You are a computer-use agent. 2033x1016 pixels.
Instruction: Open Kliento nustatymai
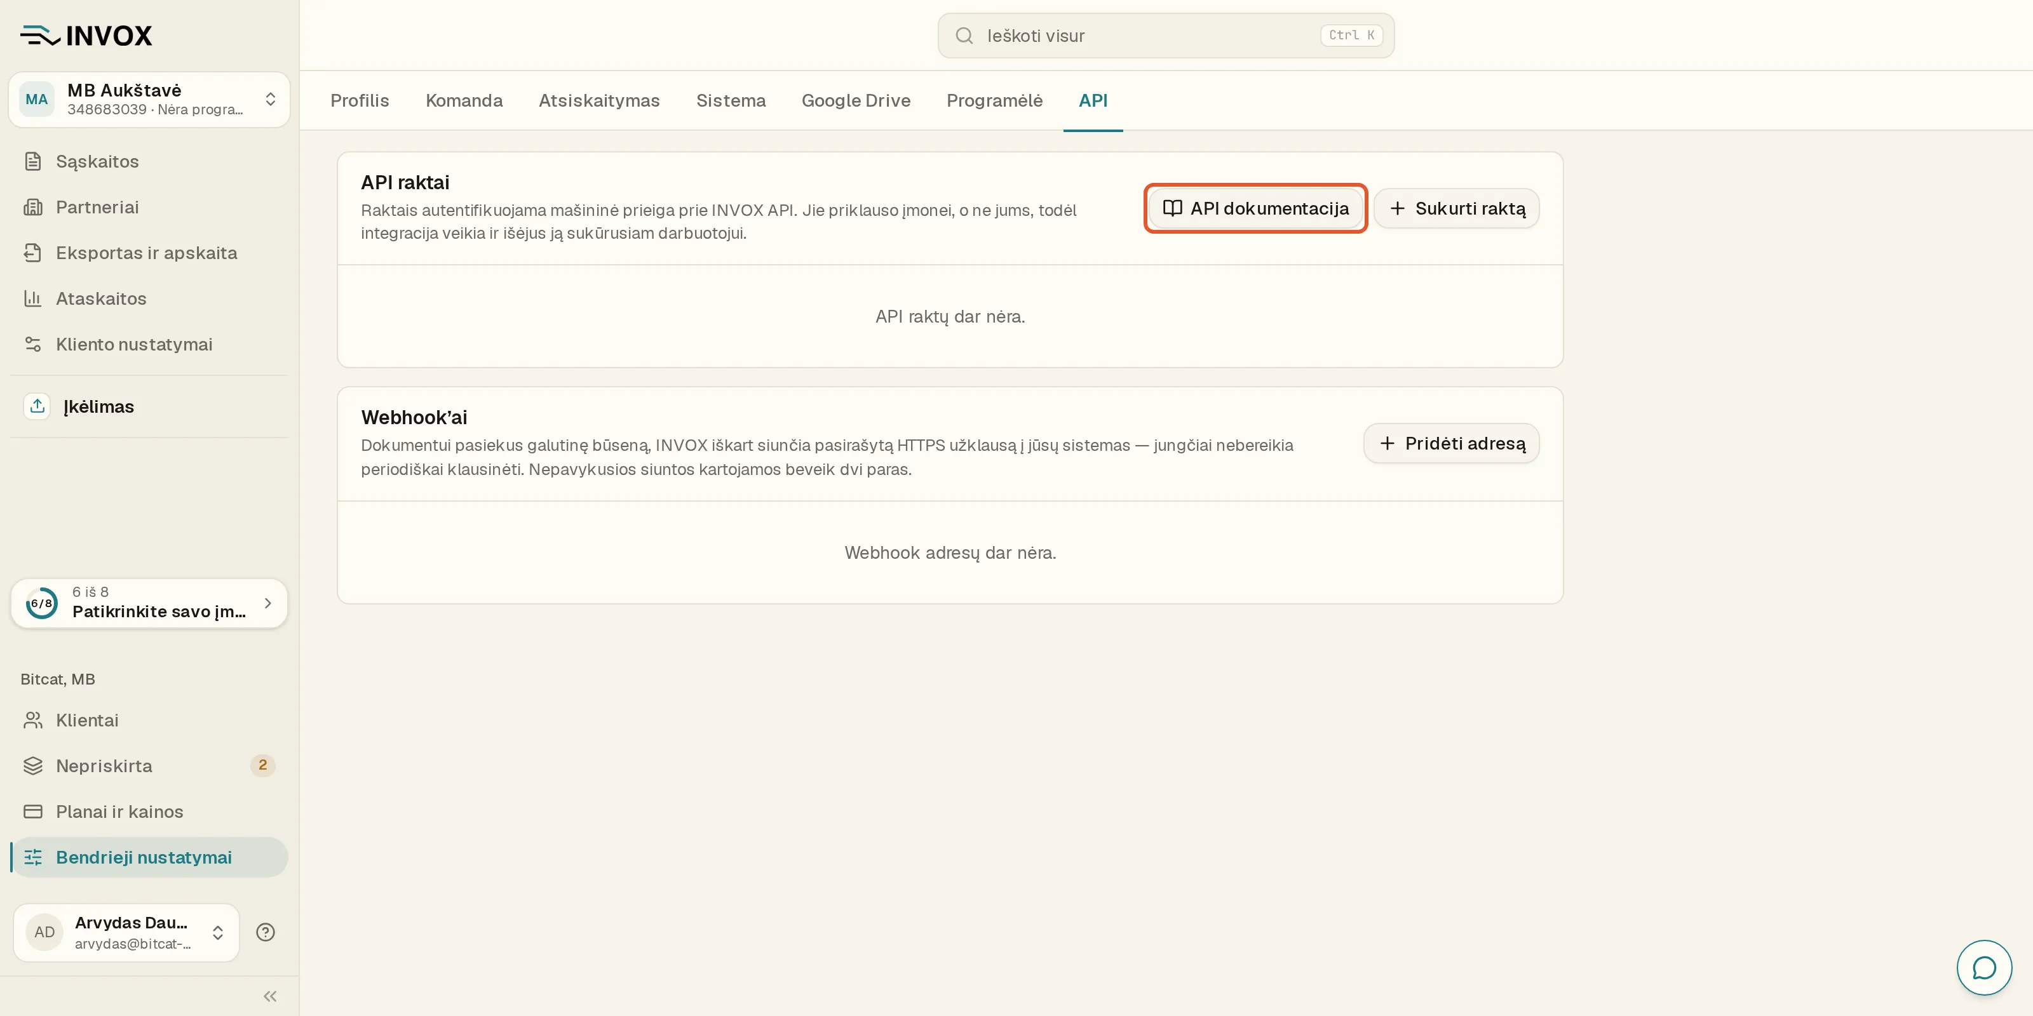(149, 344)
